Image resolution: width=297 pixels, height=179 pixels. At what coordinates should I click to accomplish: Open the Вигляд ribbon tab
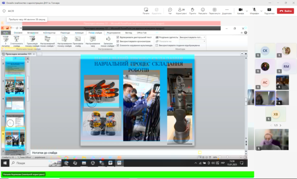coord(129,33)
